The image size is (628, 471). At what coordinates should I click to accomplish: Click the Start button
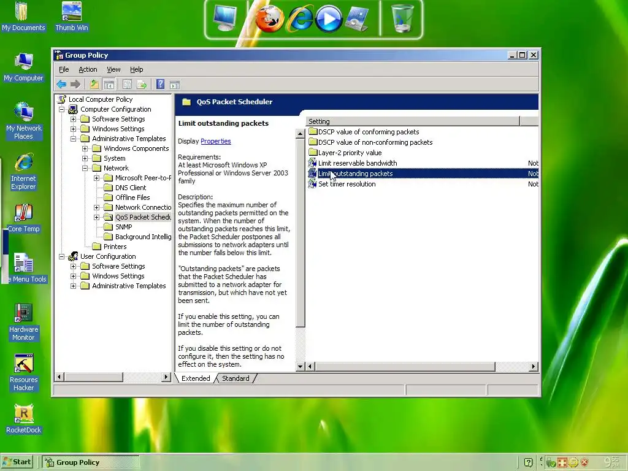click(17, 462)
